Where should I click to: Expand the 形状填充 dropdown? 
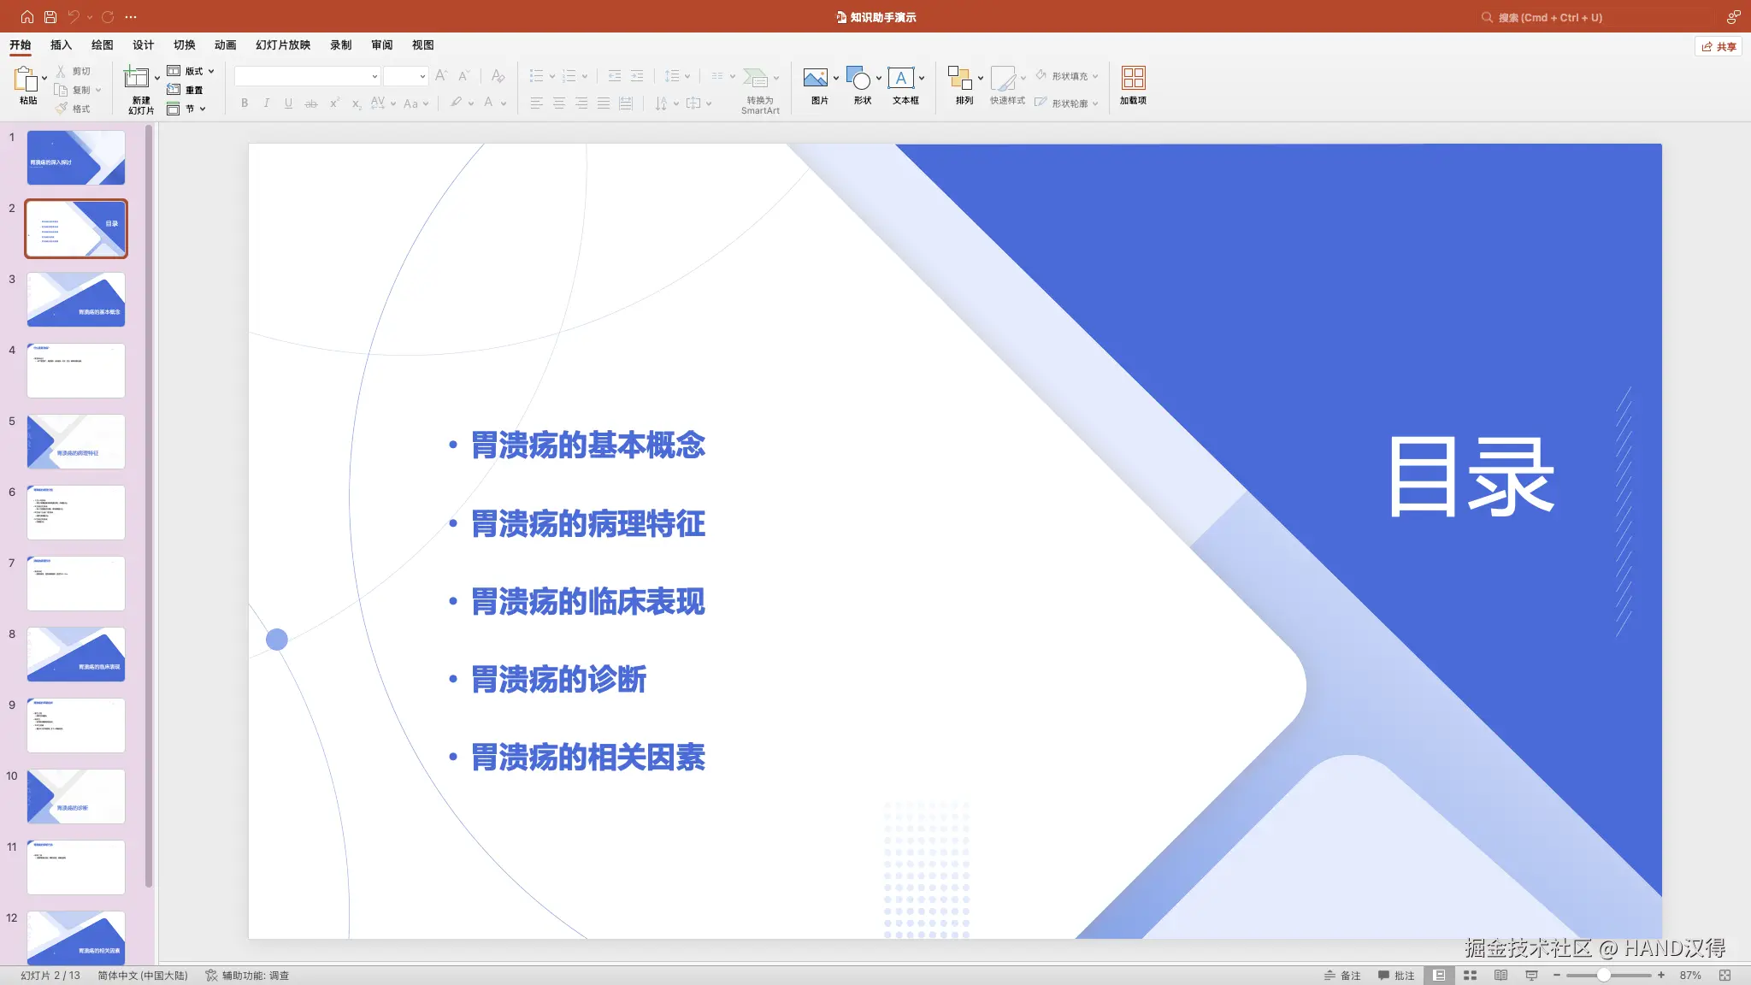coord(1095,76)
